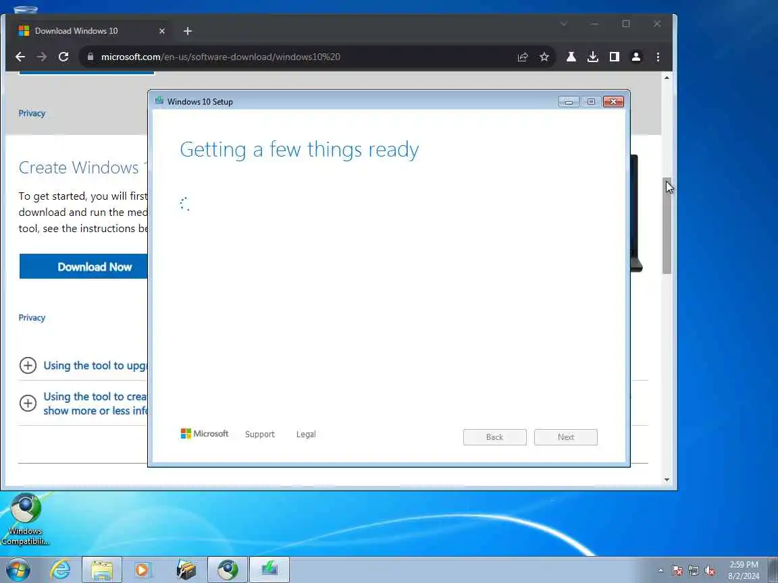Open Chrome Labs flask icon
This screenshot has height=583, width=778.
[571, 57]
